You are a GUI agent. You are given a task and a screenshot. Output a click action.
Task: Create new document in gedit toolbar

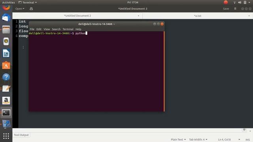[31, 9]
